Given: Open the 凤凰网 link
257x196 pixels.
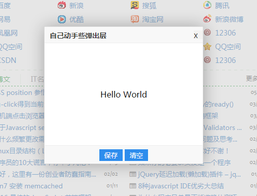Looking at the screenshot, I should pos(9,33).
